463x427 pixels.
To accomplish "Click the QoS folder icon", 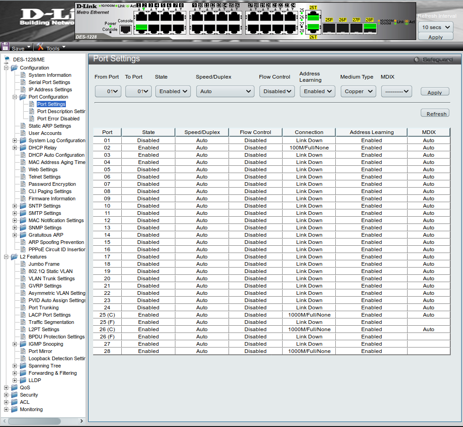I will pos(15,387).
